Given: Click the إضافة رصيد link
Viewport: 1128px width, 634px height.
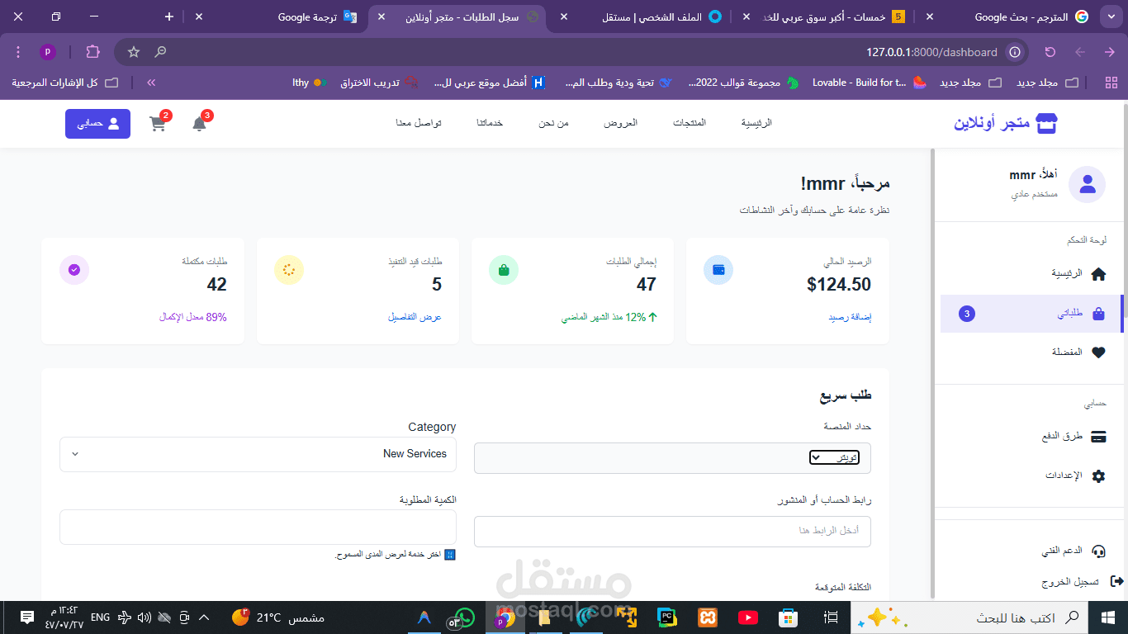Looking at the screenshot, I should pyautogui.click(x=850, y=317).
